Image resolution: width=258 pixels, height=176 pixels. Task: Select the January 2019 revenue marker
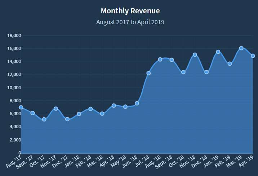[218, 52]
